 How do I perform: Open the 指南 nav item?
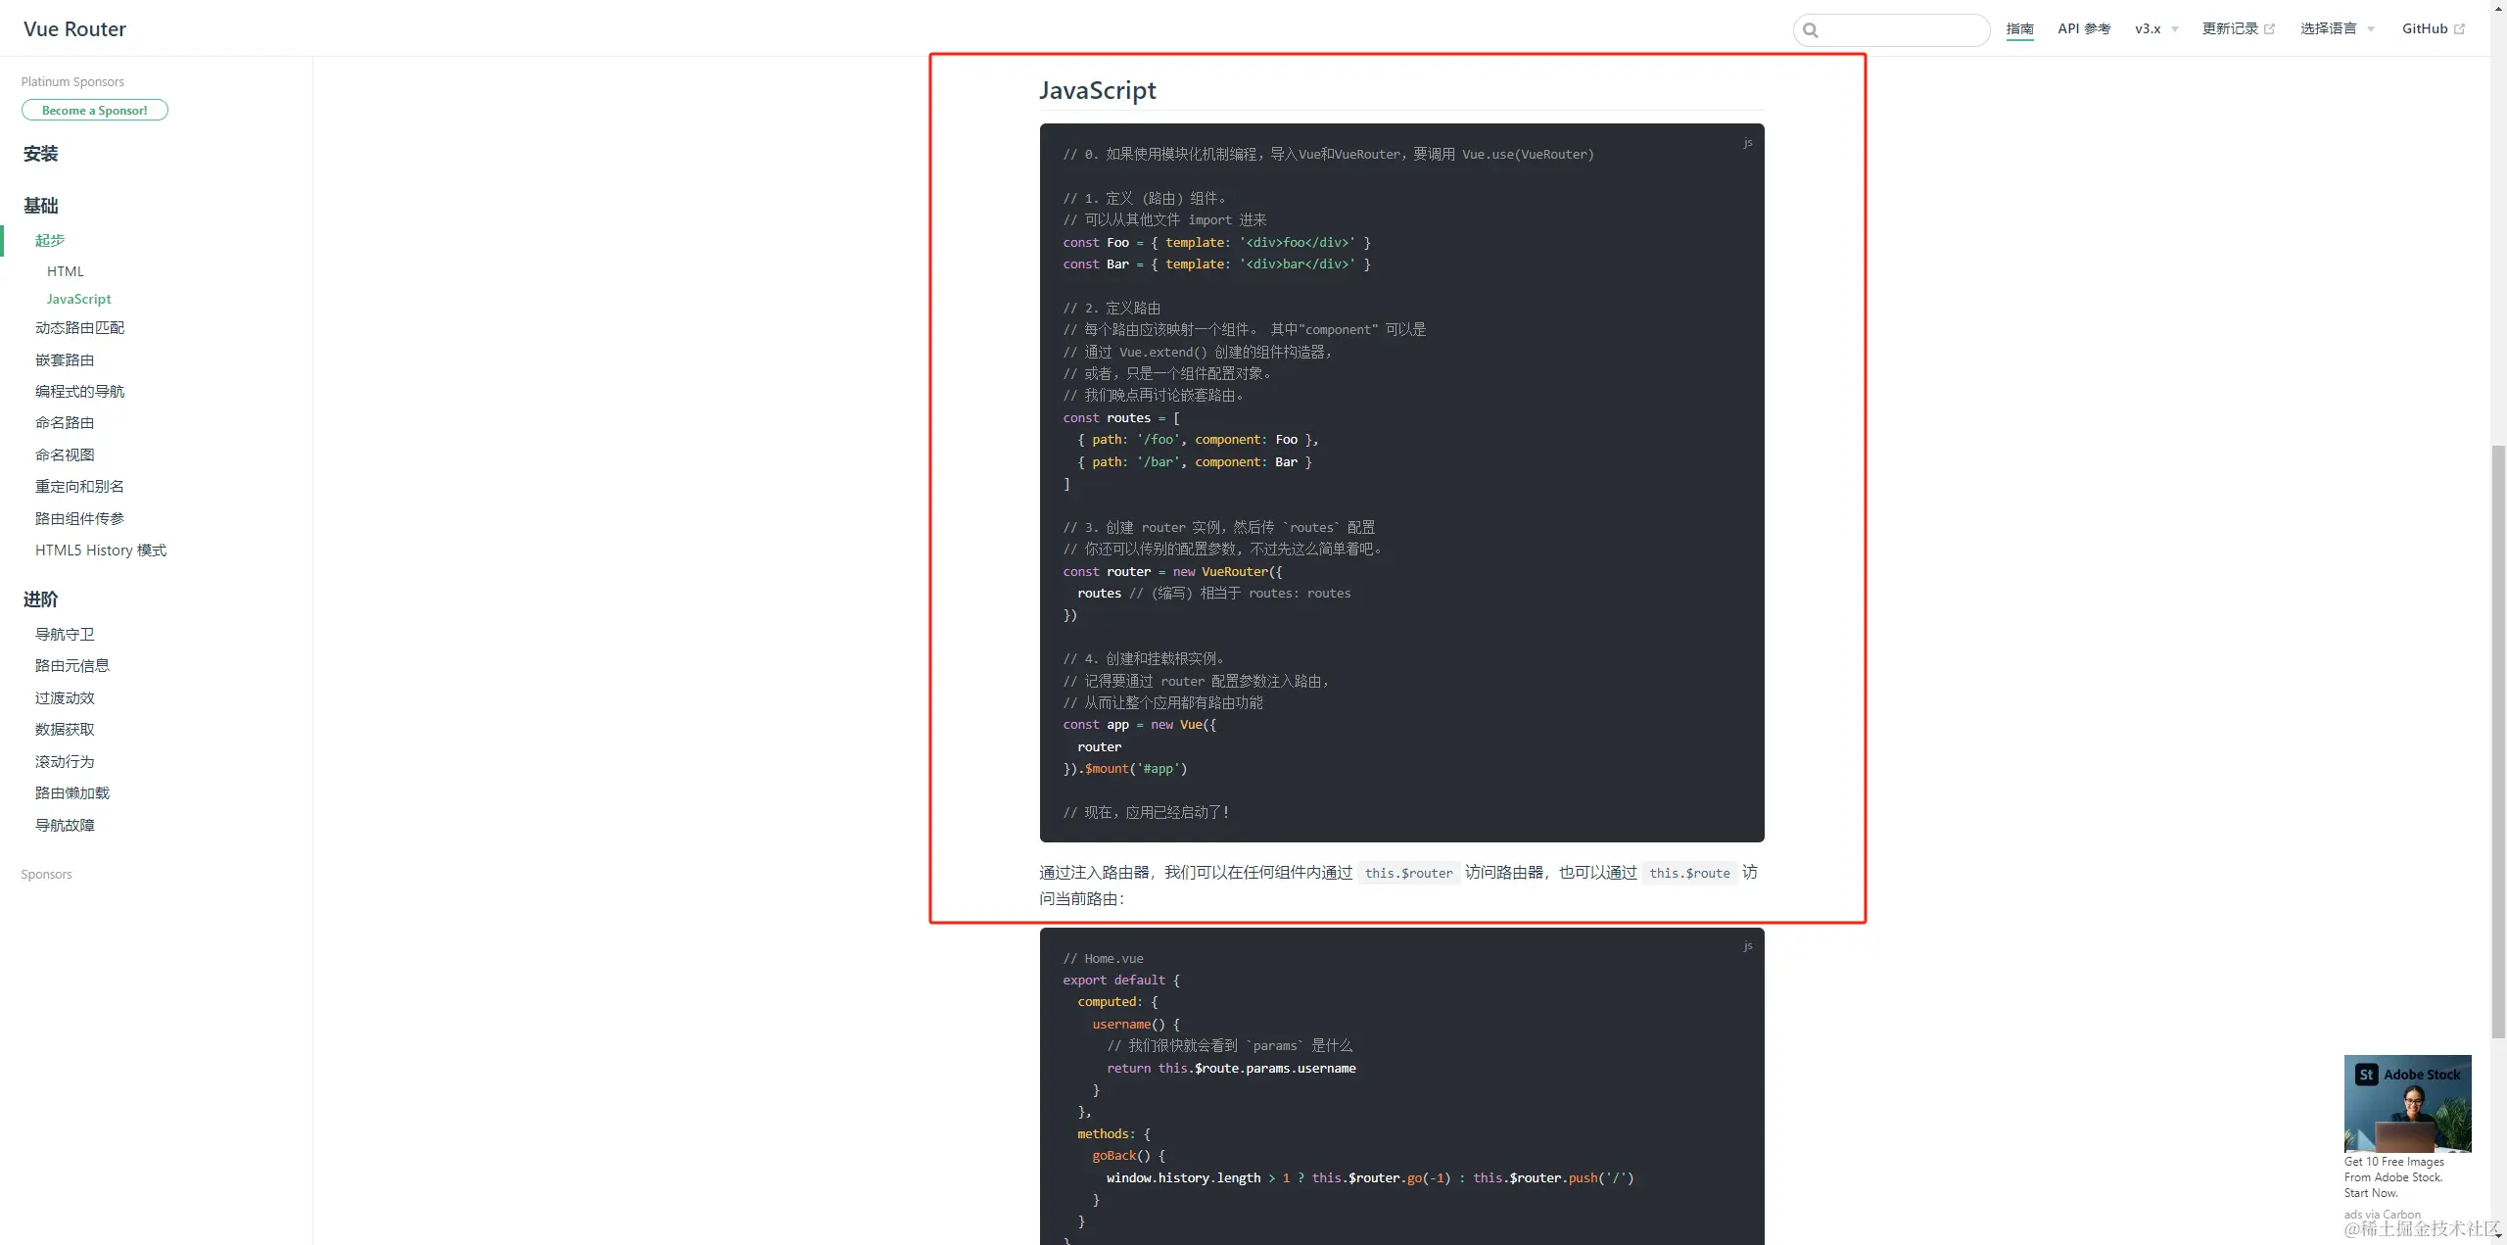(x=2019, y=29)
